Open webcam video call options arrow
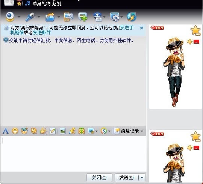This screenshot has height=184, width=203. coord(19,17)
